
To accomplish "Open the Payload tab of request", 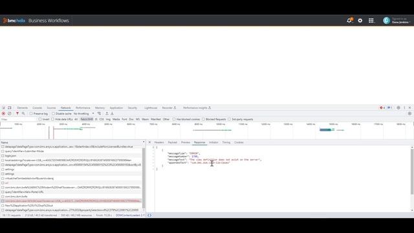I will 173,142.
